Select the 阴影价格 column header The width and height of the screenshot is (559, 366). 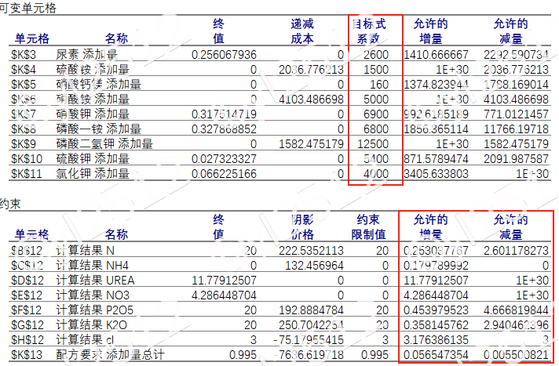click(x=301, y=226)
